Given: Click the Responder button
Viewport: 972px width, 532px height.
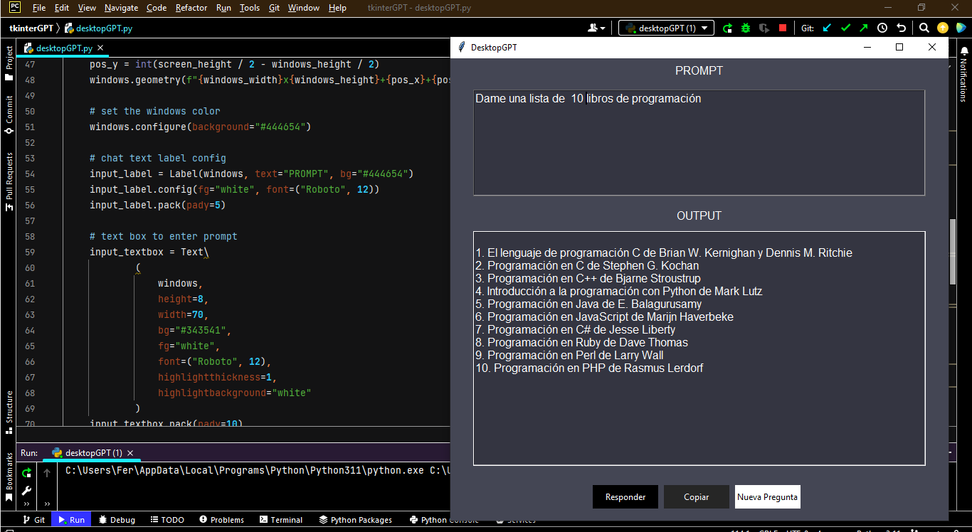Looking at the screenshot, I should point(625,497).
